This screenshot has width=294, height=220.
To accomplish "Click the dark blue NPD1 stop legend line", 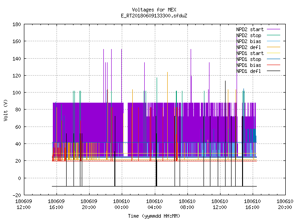I will point(274,59).
